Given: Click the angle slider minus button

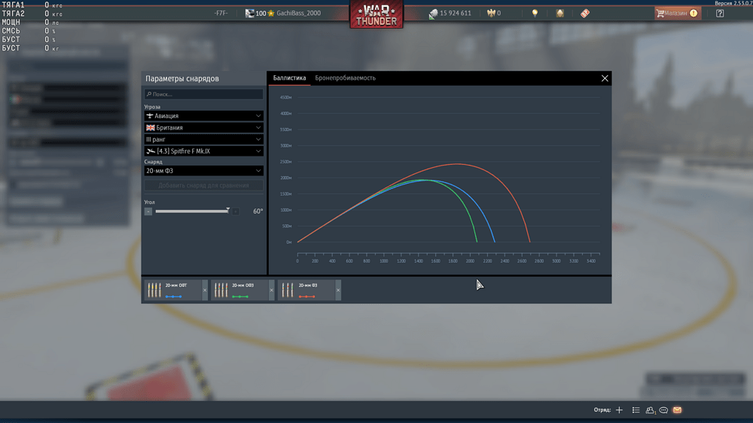Looking at the screenshot, I should 148,211.
